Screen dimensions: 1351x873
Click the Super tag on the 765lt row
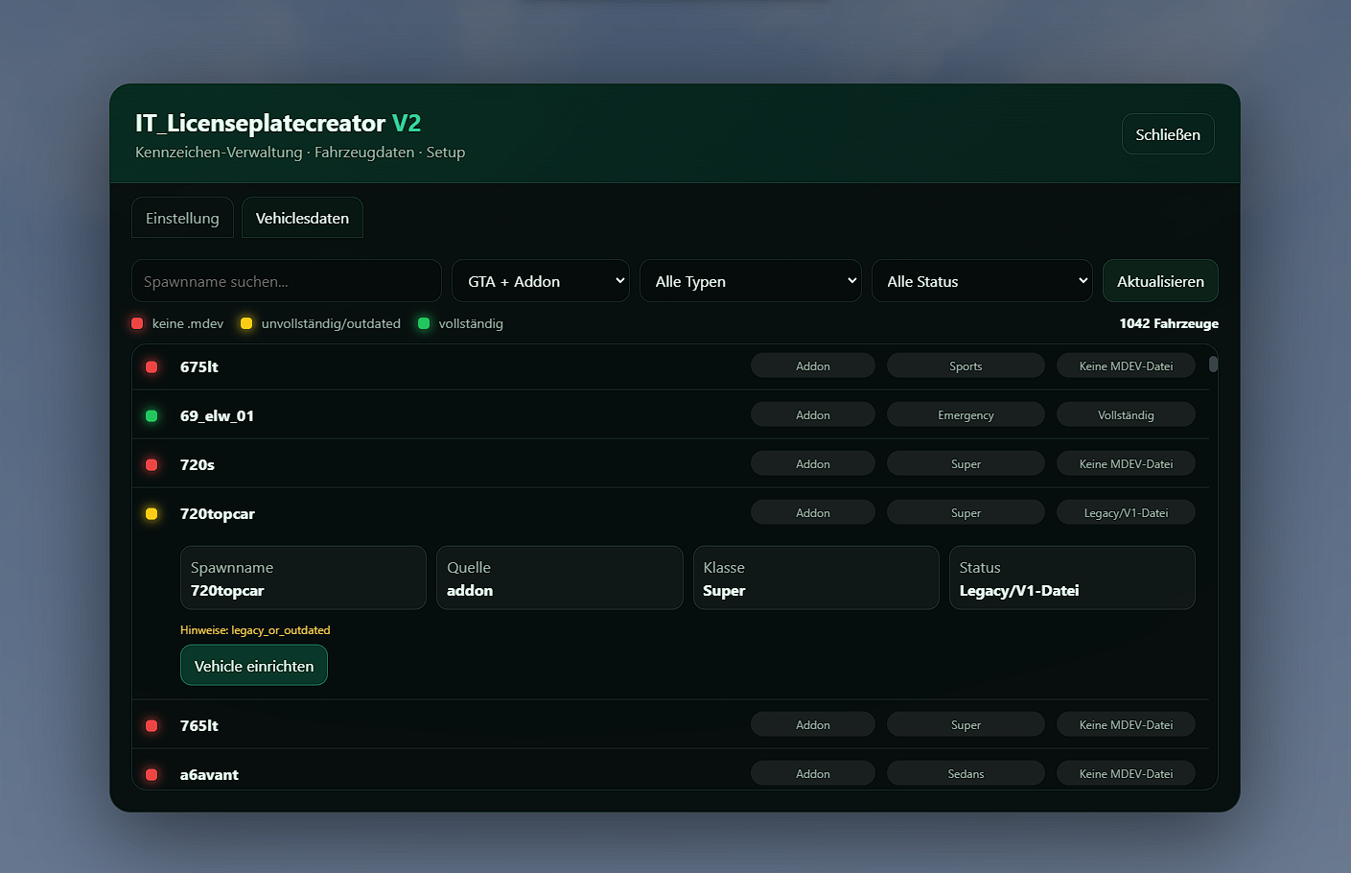966,725
